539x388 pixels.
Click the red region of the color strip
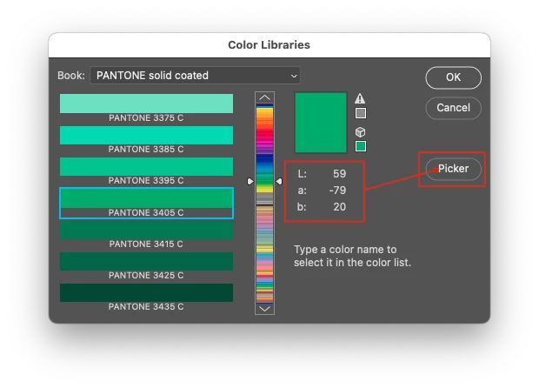click(x=264, y=132)
